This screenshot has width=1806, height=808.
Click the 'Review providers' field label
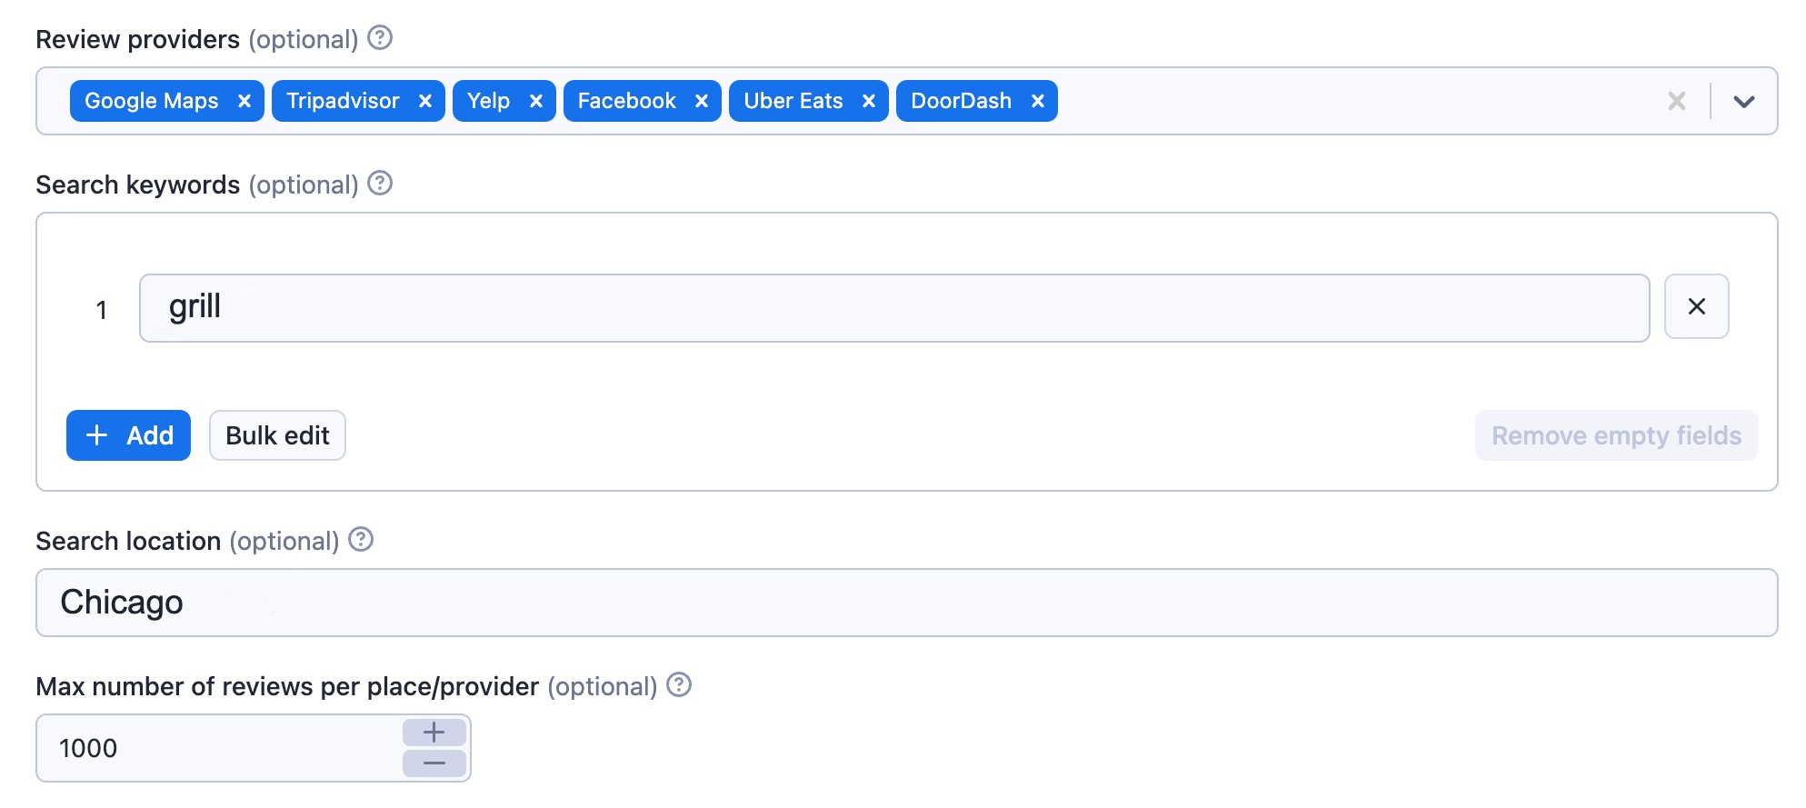click(x=137, y=39)
